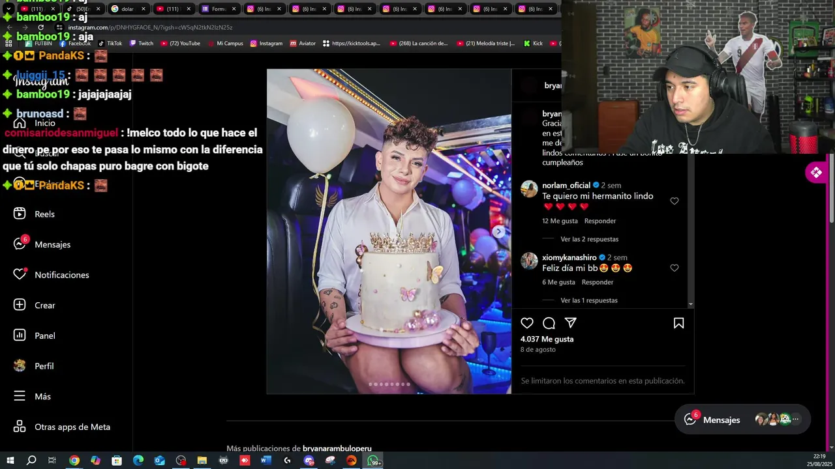
Task: Open the EA app from the taskbar
Action: click(352, 461)
